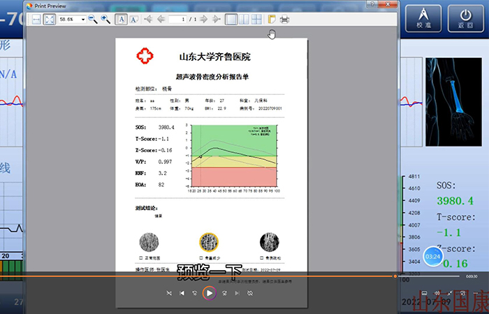Zoom in on the print preview
This screenshot has height=314, width=489.
click(x=105, y=20)
